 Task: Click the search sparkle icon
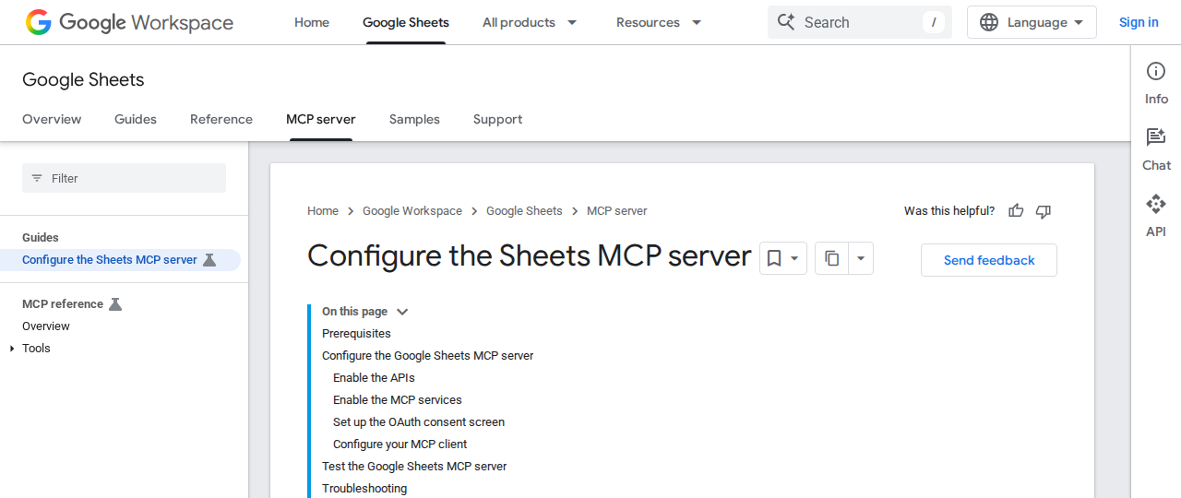[x=786, y=22]
